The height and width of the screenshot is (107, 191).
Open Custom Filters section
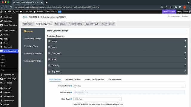click(30, 46)
